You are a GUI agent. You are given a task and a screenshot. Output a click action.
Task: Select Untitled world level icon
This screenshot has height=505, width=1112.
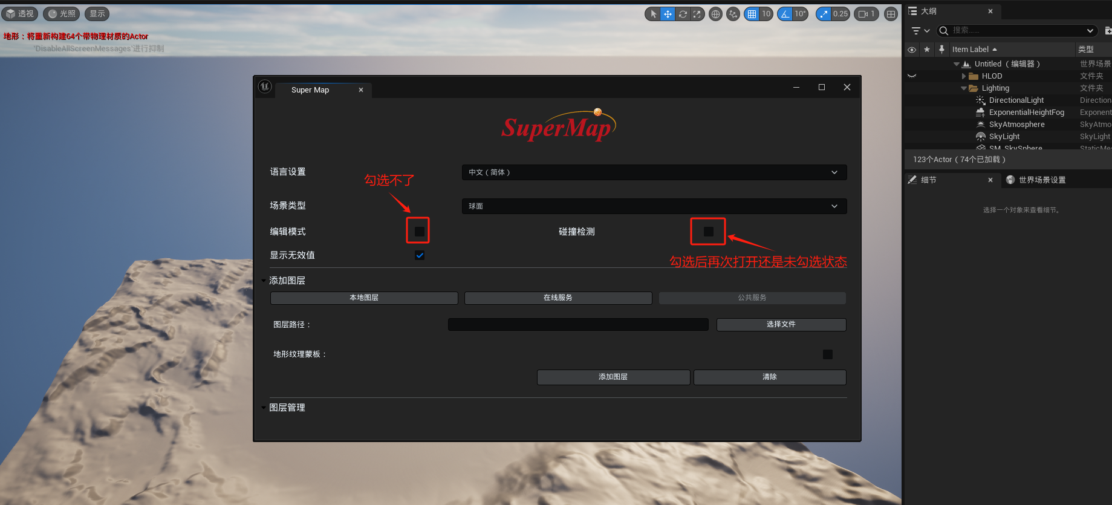[x=966, y=64]
